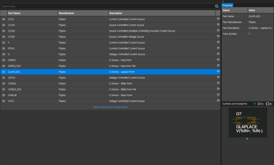Click the symbol icon left of GLAPLACE
This screenshot has width=274, height=165.
coord(4,72)
